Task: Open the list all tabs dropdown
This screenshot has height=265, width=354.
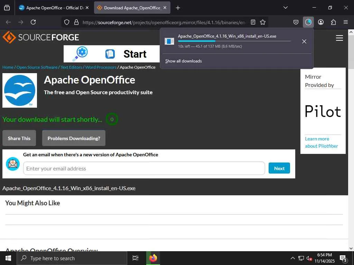Action: pyautogui.click(x=285, y=8)
